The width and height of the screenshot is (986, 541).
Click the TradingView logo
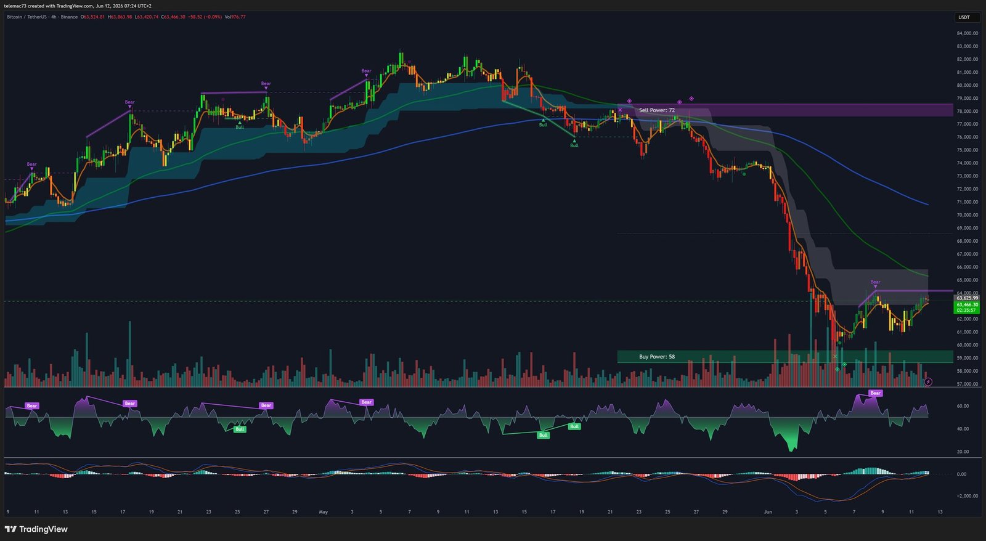(36, 529)
